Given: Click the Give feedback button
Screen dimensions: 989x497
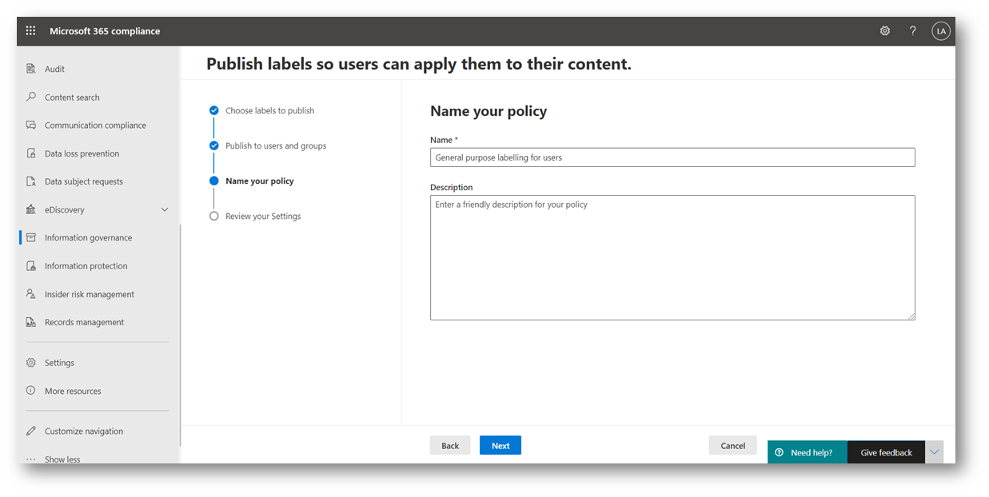Looking at the screenshot, I should pos(886,452).
